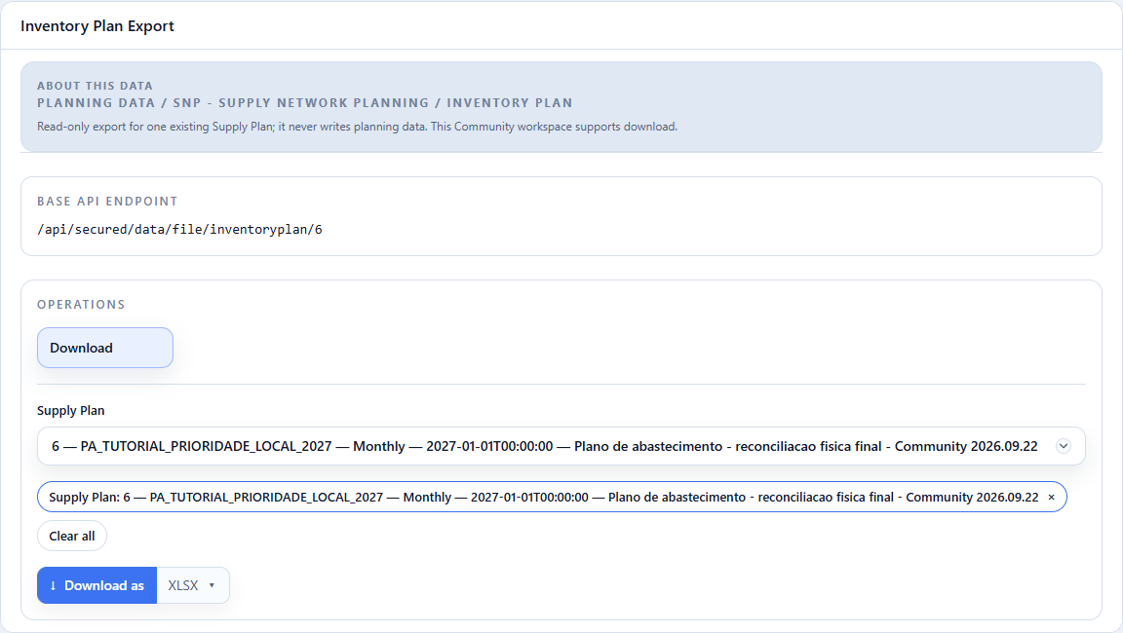Viewport: 1123px width, 633px height.
Task: Click the Operations section label
Action: (x=81, y=305)
